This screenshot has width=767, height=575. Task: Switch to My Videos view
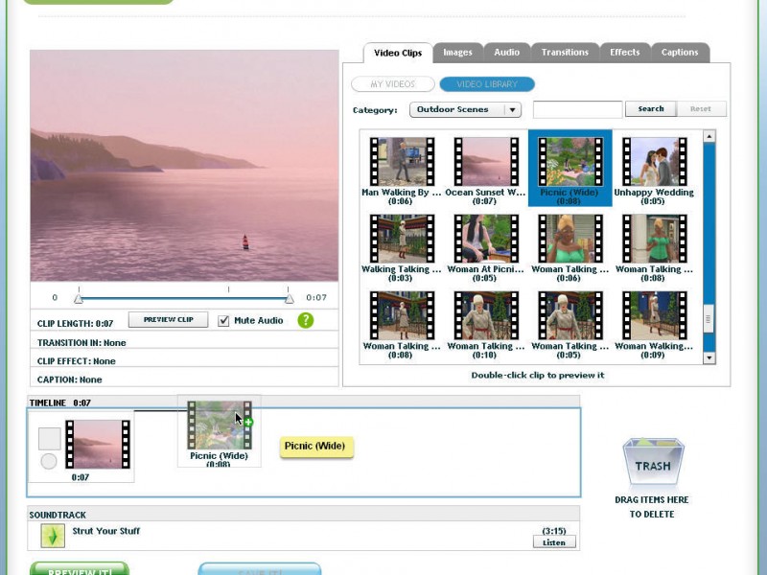[392, 84]
